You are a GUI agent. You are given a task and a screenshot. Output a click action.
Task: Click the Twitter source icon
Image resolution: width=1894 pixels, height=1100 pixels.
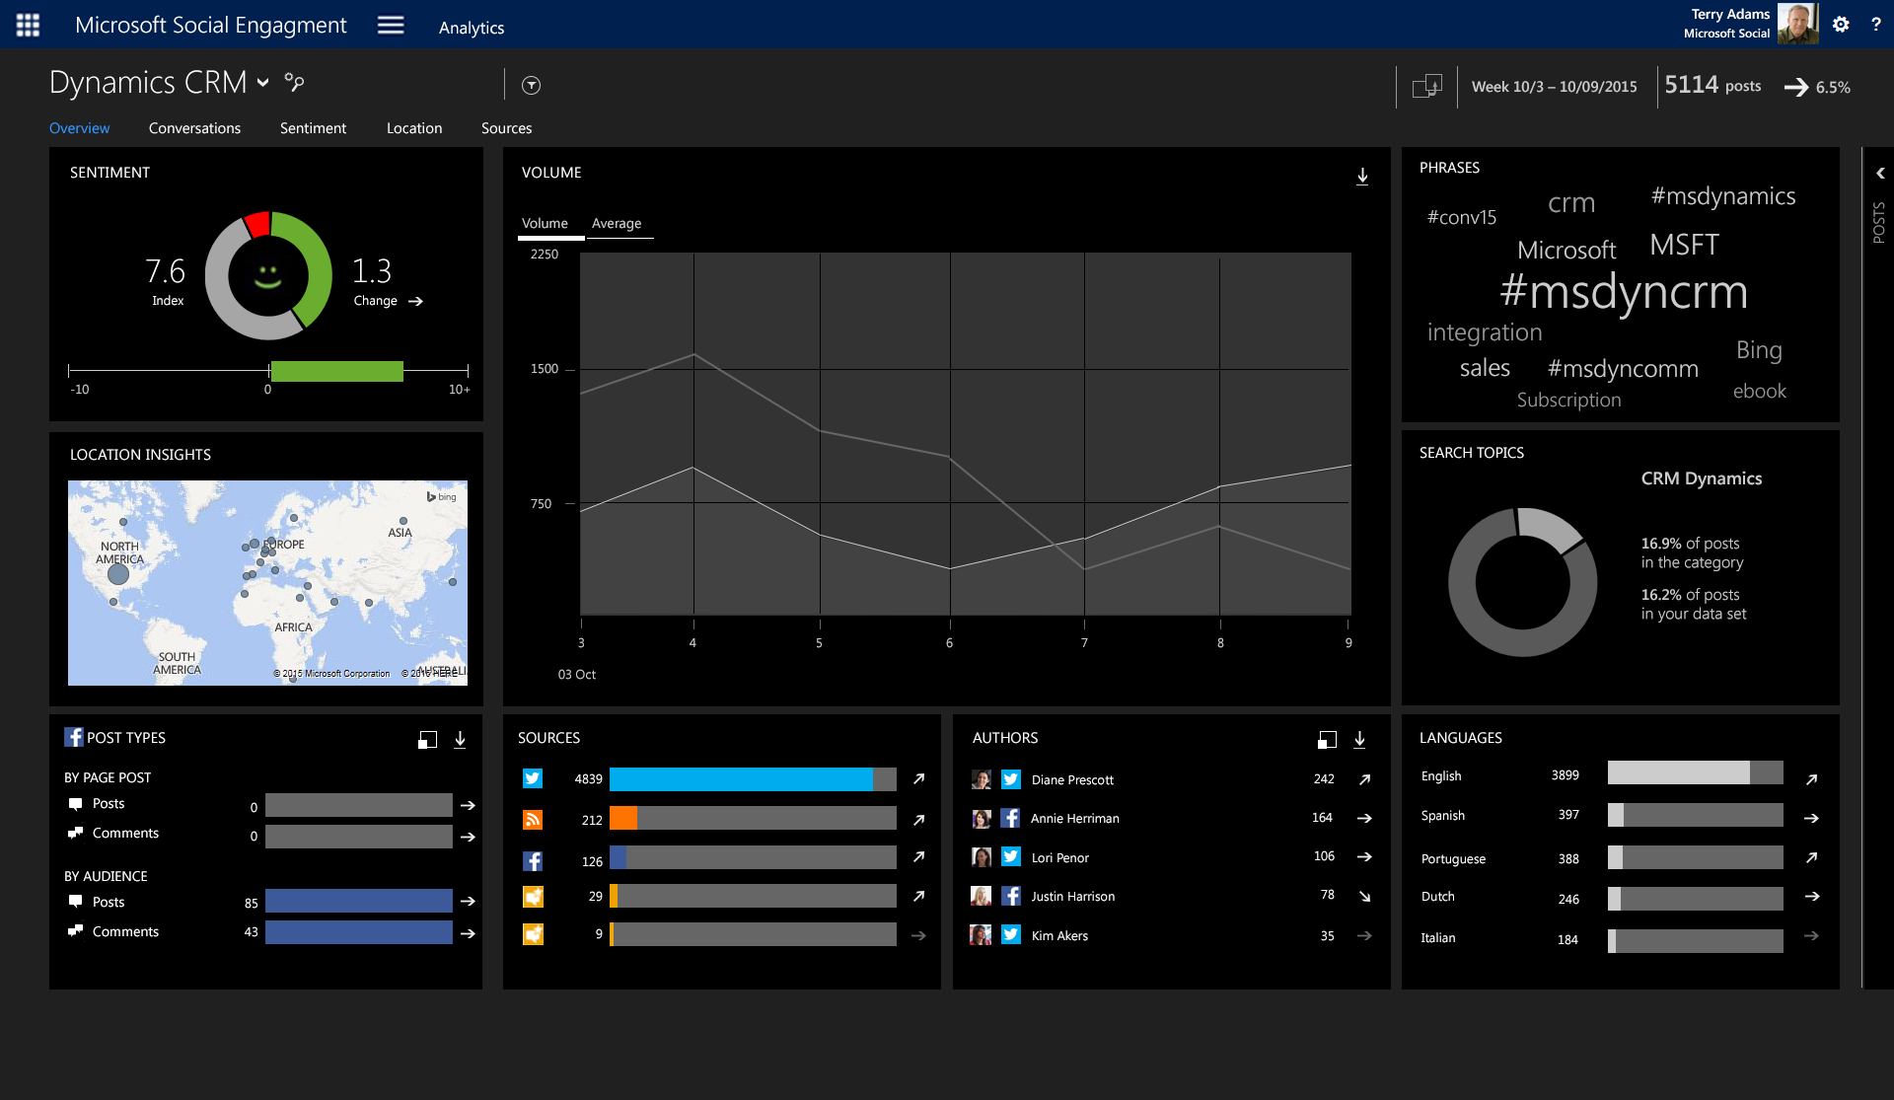[x=533, y=779]
